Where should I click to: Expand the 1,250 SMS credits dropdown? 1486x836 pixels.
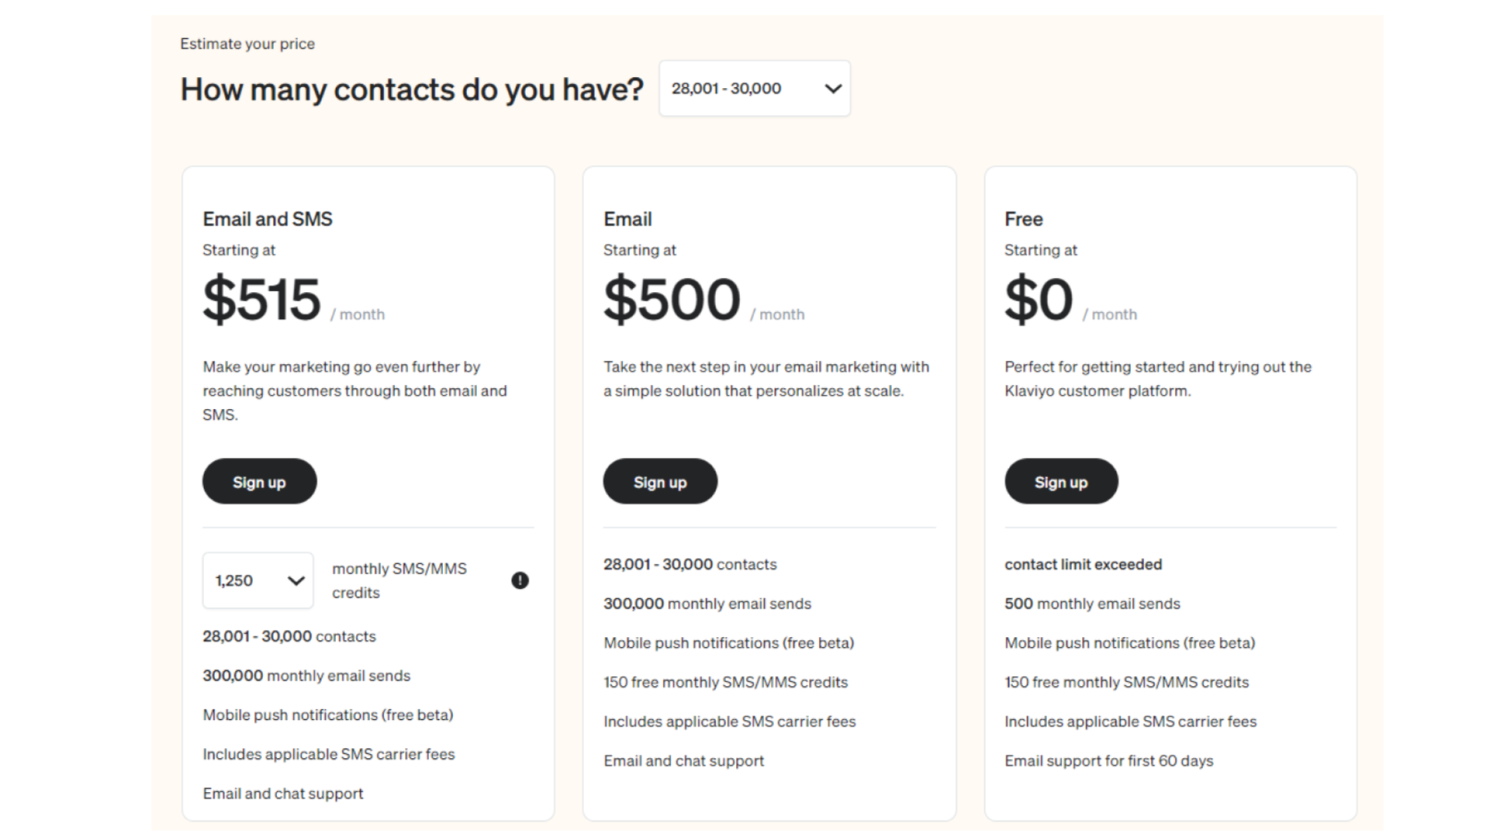pyautogui.click(x=258, y=581)
